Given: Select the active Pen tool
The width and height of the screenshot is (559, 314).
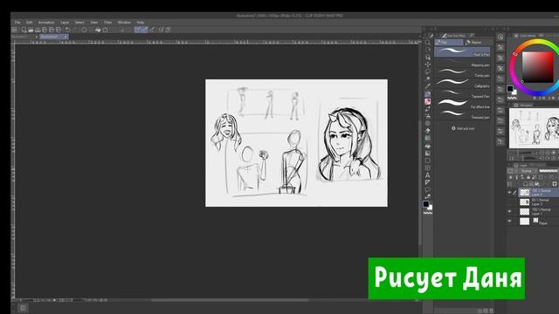Looking at the screenshot, I should pos(427,94).
